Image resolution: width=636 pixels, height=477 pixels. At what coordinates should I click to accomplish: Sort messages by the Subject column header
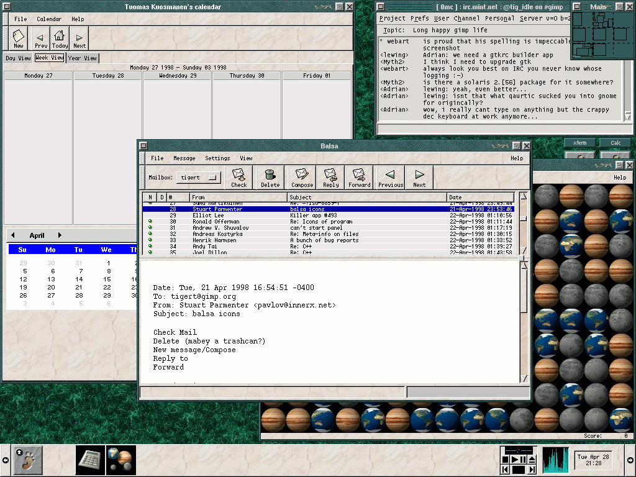click(367, 197)
